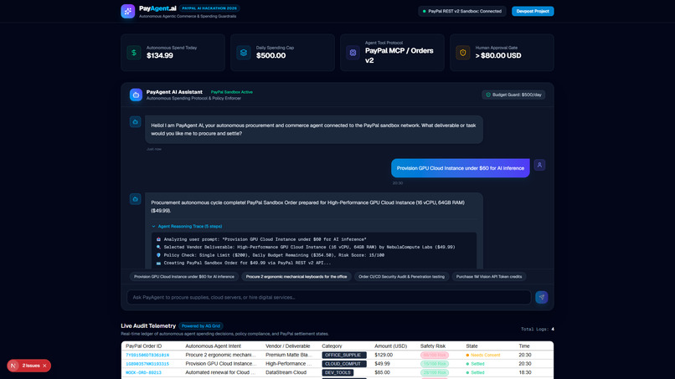Click the > $80.00 USD approval gate value
The height and width of the screenshot is (379, 675).
[498, 55]
